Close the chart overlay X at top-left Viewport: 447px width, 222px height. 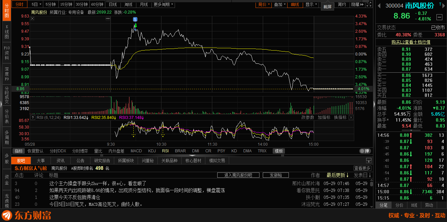click(x=32, y=19)
